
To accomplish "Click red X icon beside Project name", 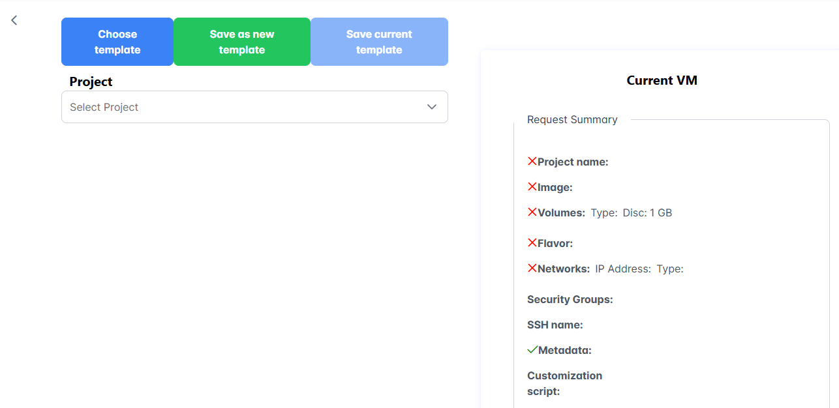I will (x=532, y=161).
